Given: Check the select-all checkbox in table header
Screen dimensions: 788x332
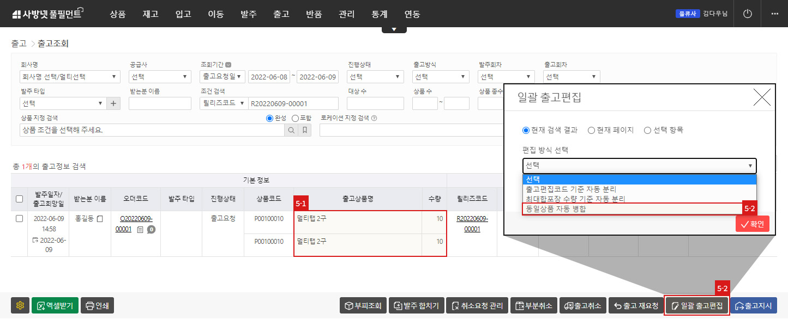Looking at the screenshot, I should coord(19,199).
